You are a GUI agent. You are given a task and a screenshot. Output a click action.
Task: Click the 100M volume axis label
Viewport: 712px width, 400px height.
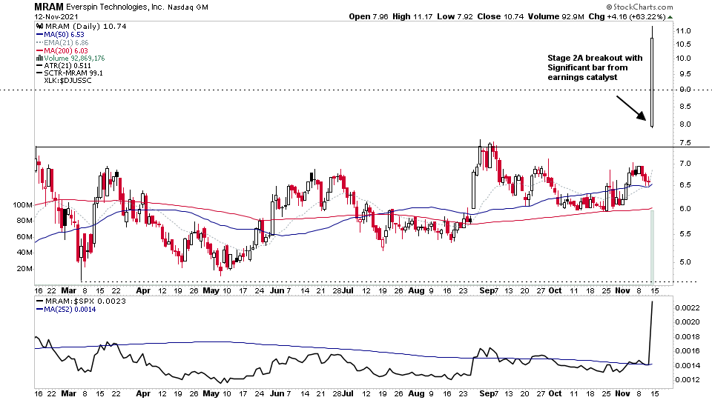click(22, 205)
